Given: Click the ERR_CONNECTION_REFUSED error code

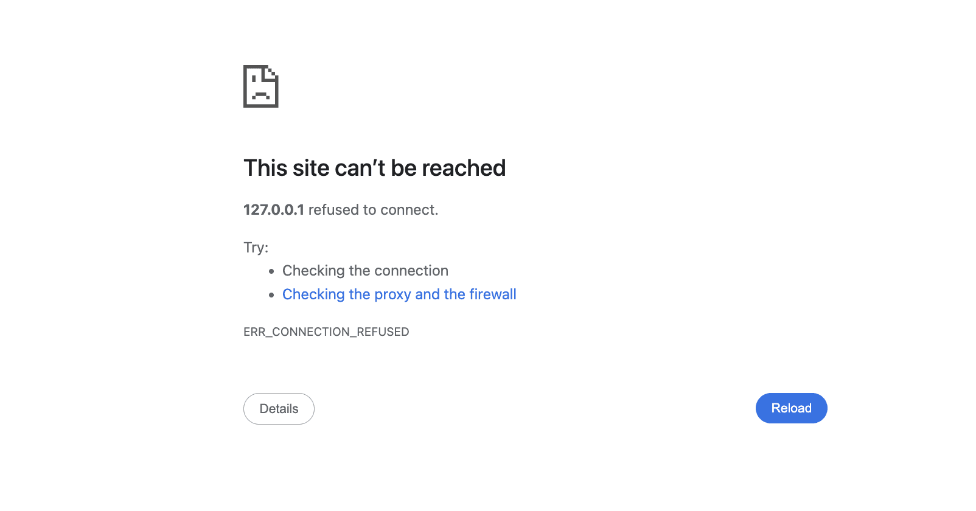Looking at the screenshot, I should [326, 332].
